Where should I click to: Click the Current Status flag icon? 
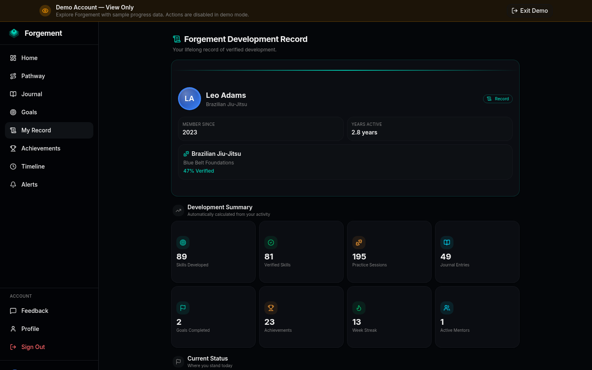pyautogui.click(x=178, y=362)
